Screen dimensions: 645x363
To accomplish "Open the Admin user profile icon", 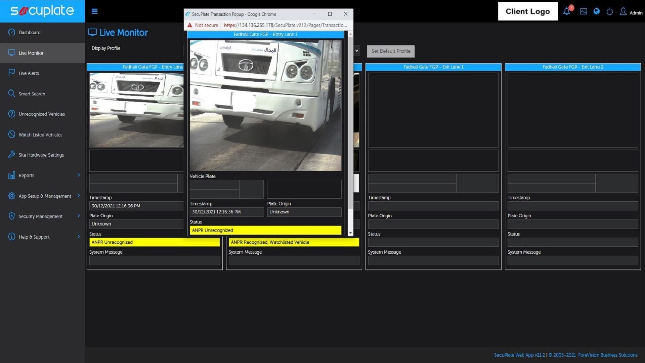I will 623,12.
